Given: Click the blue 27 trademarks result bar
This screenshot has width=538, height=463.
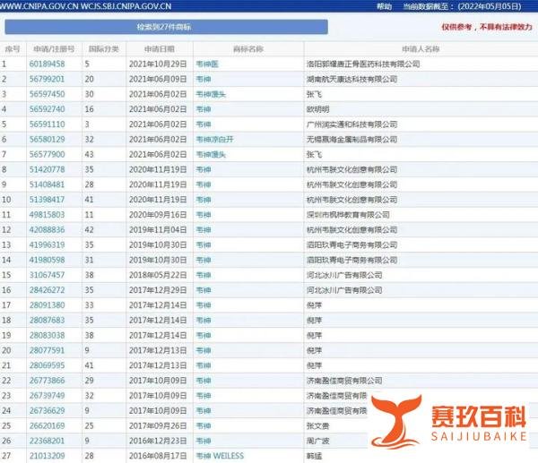Looking at the screenshot, I should (x=167, y=27).
